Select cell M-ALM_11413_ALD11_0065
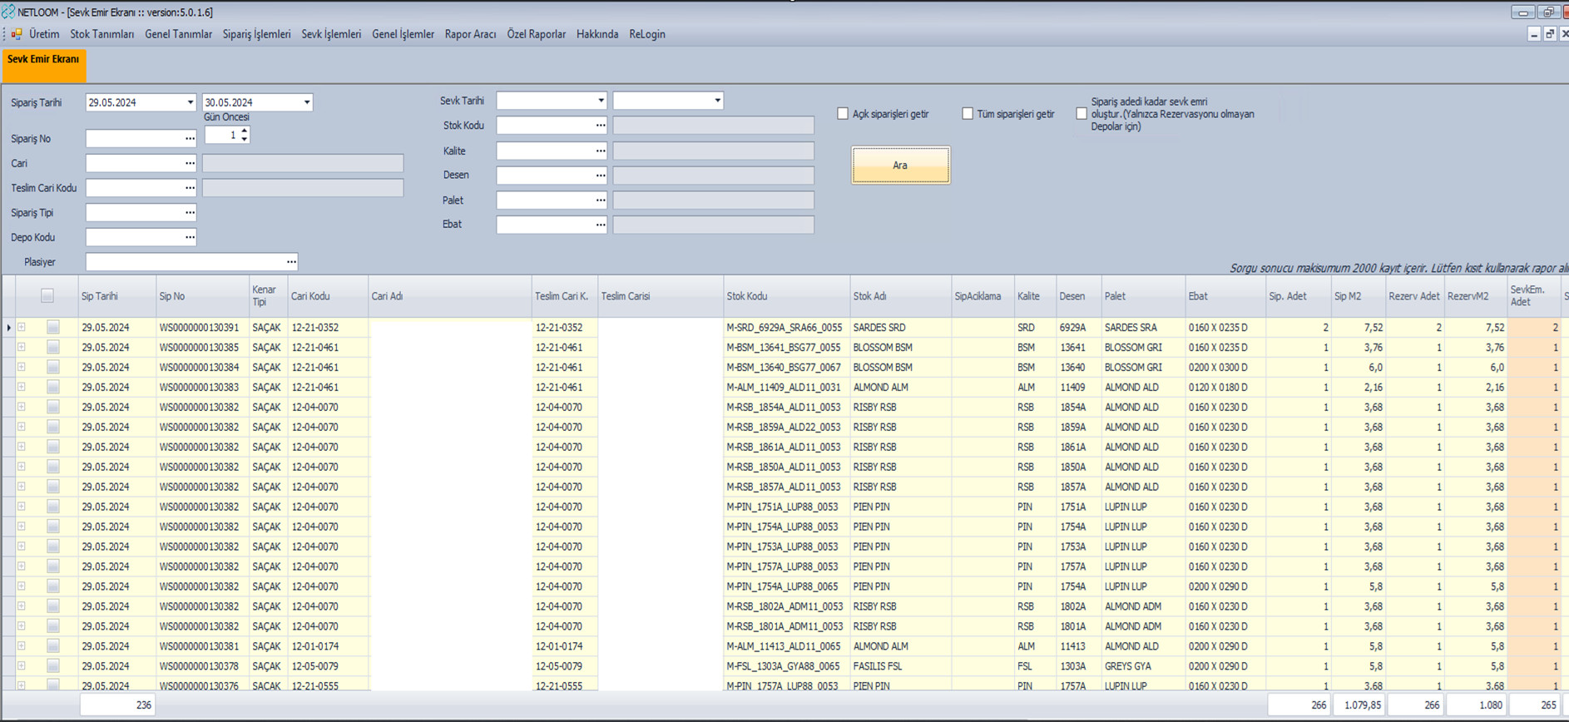Screen dimensions: 1569x722 click(x=786, y=646)
